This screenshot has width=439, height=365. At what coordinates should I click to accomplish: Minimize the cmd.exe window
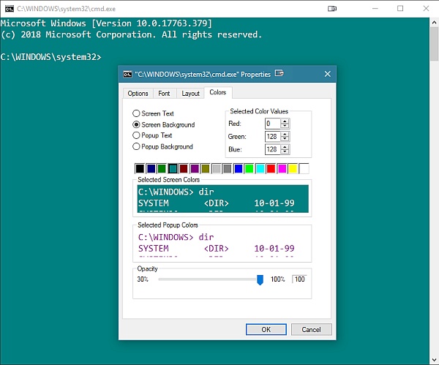pyautogui.click(x=375, y=9)
